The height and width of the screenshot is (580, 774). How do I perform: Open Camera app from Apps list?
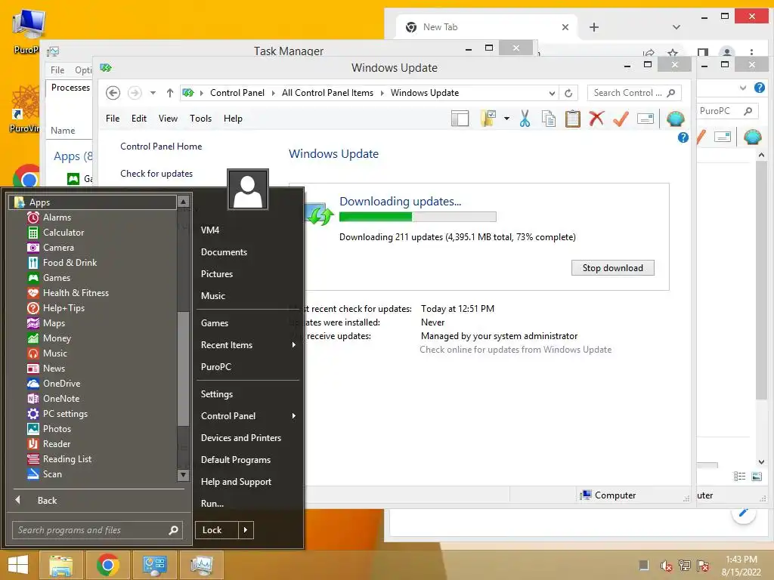point(51,248)
